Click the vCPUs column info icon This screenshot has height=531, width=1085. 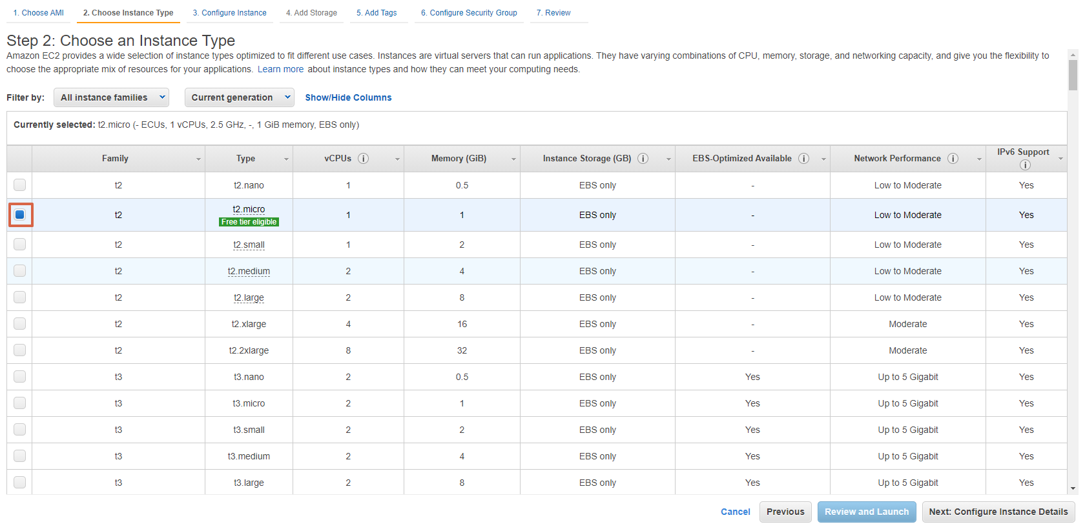pos(364,159)
